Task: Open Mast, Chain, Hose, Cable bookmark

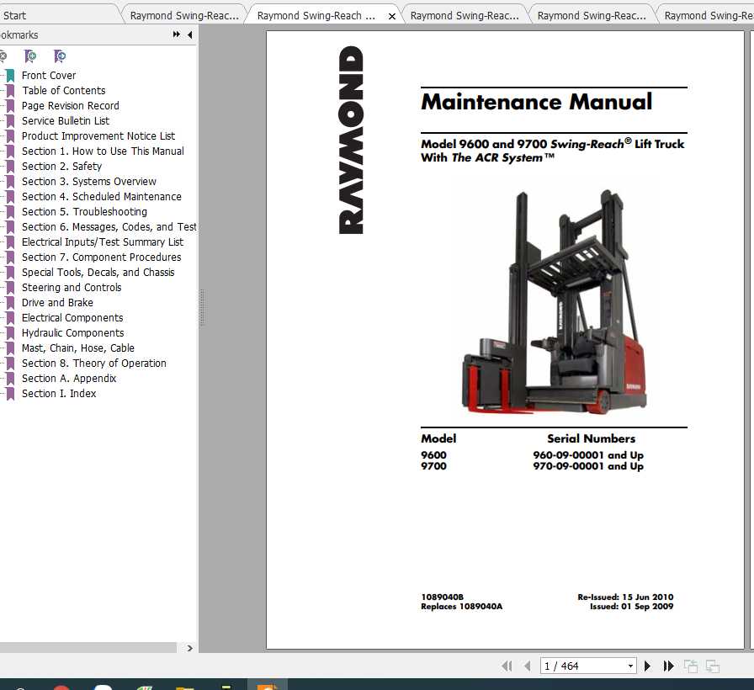Action: point(78,348)
